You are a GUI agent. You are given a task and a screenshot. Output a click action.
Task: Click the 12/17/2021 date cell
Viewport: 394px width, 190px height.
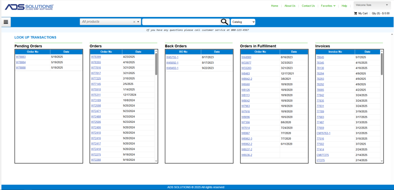coord(294,73)
